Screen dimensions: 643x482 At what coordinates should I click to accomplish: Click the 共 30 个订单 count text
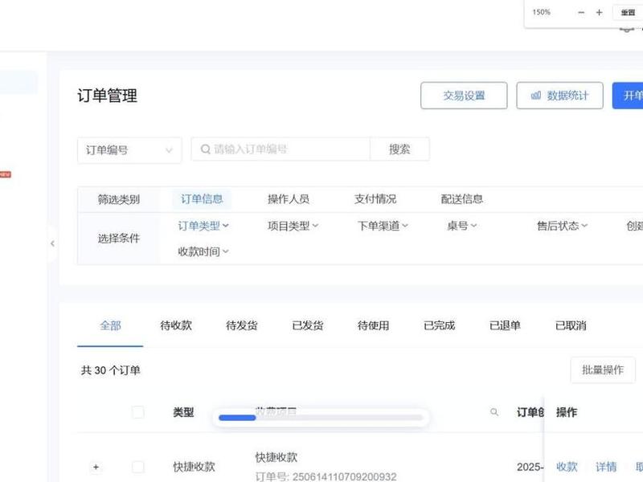pyautogui.click(x=110, y=370)
